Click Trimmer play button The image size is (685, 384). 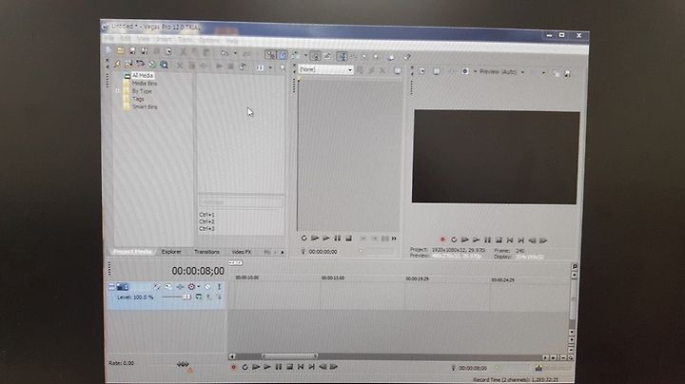click(x=326, y=239)
